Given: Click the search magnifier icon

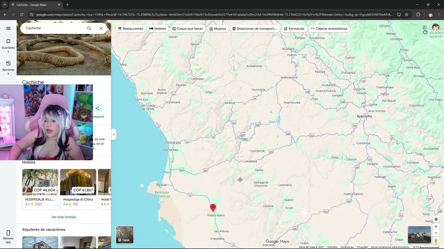Looking at the screenshot, I should coord(89,28).
